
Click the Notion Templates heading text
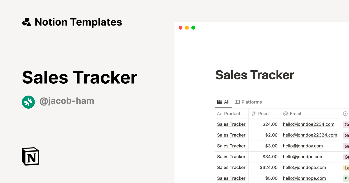coord(78,22)
